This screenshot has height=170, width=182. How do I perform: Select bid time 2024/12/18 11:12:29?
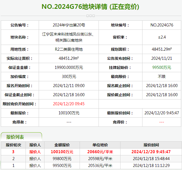coord(151,166)
